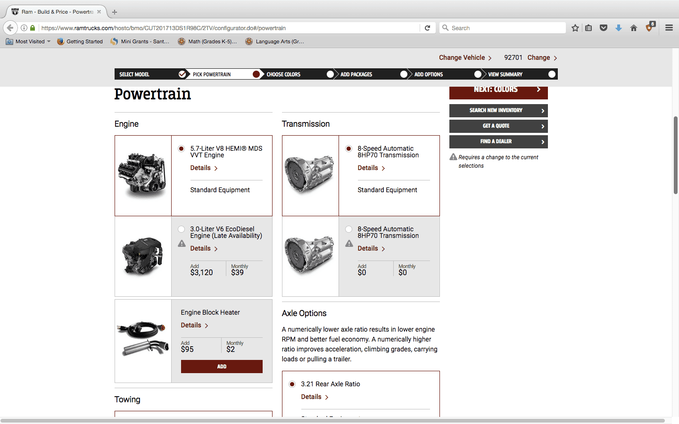
Task: Open the Most Visited bookmarks dropdown
Action: 28,41
